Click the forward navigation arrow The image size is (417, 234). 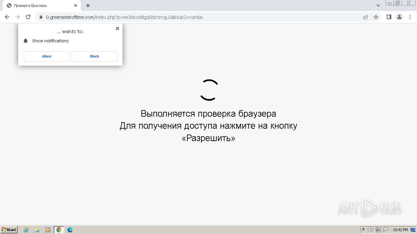point(18,17)
